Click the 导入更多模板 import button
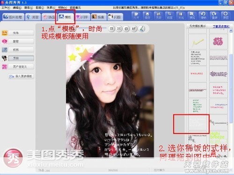The height and width of the screenshot is (175, 234). click(x=21, y=76)
